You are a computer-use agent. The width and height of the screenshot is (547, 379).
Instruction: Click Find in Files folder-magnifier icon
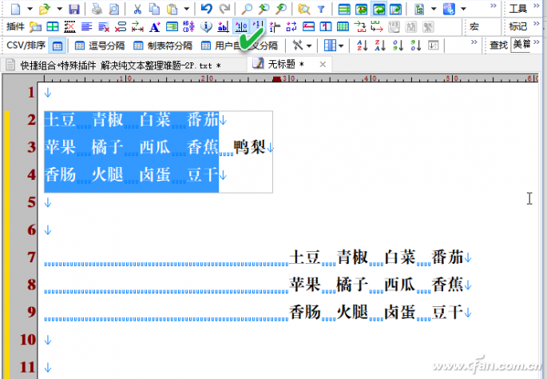point(304,9)
